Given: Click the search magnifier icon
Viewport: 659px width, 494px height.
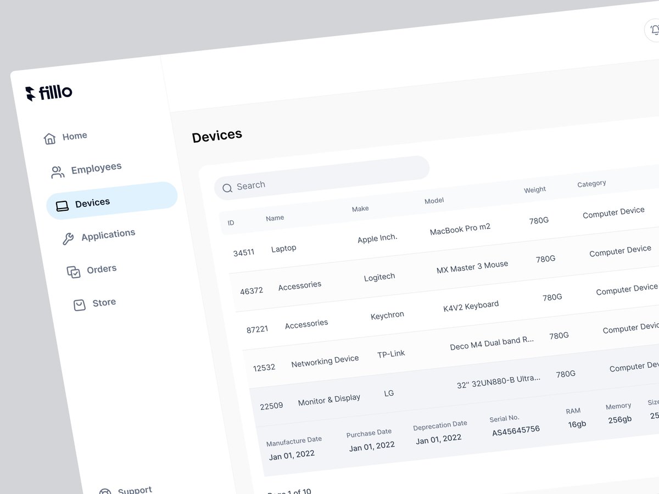Looking at the screenshot, I should [227, 188].
